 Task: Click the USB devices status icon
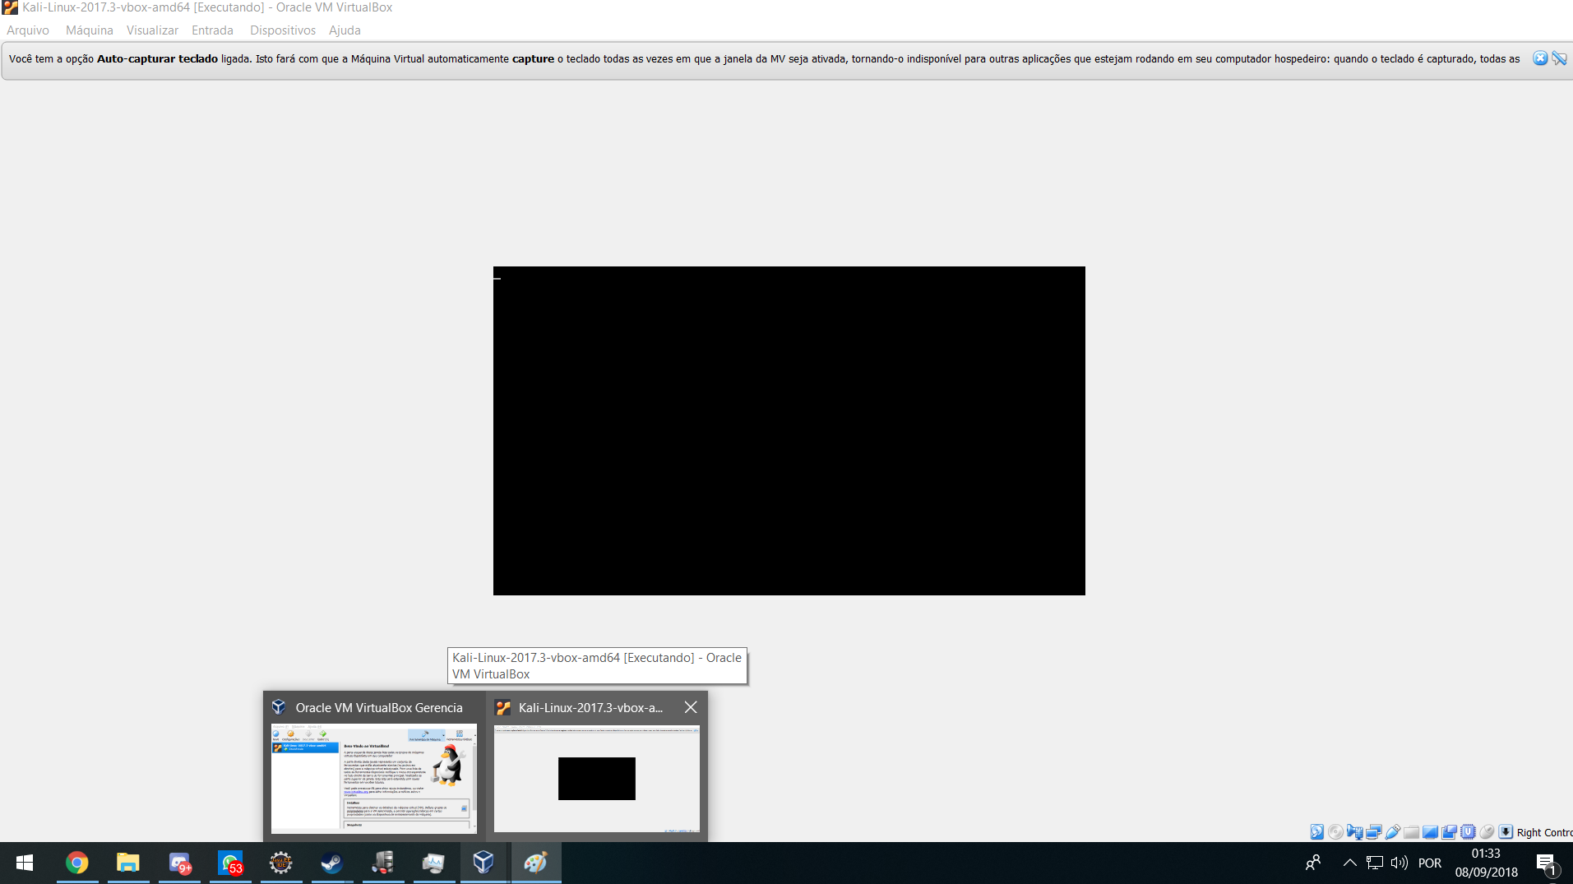1392,832
